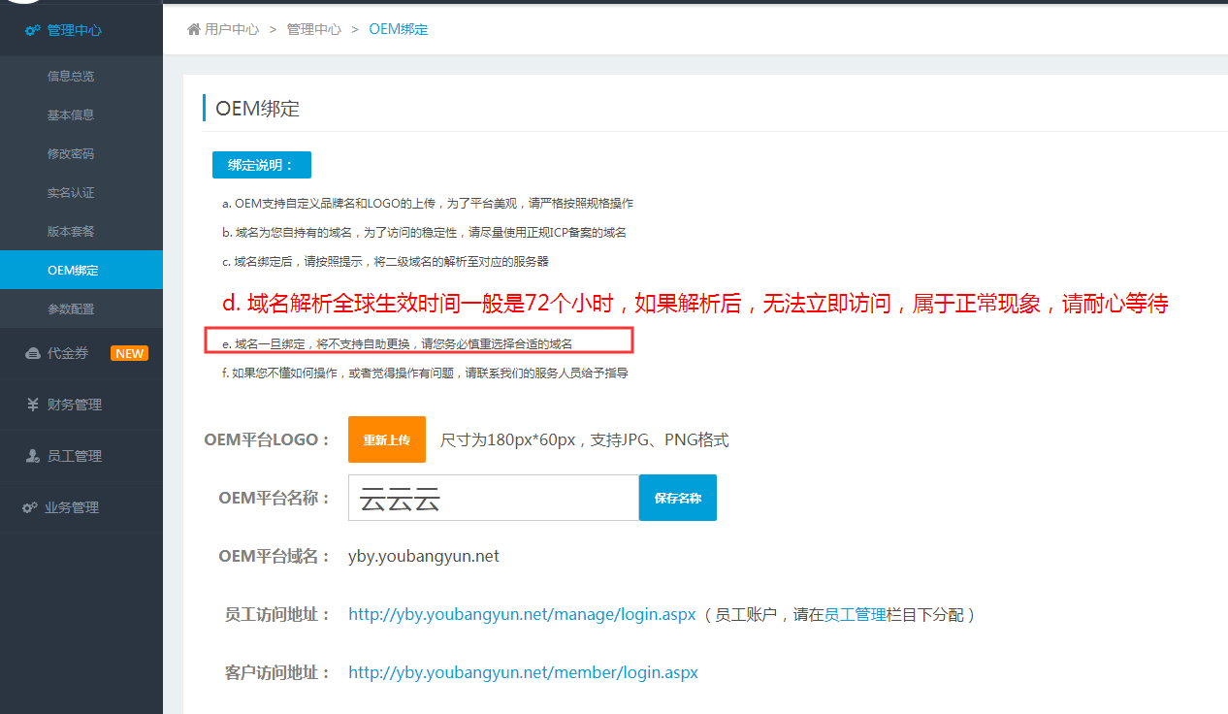Click the home icon in breadcrumb
1228x714 pixels.
click(x=194, y=29)
